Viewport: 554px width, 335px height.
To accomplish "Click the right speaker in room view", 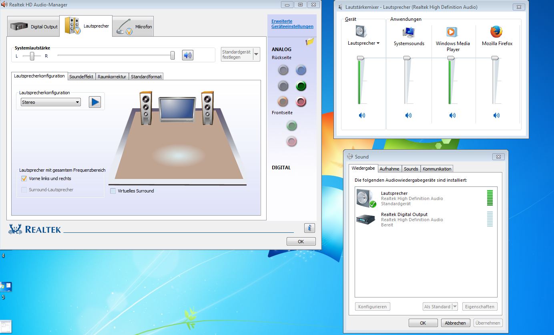I will coord(208,107).
